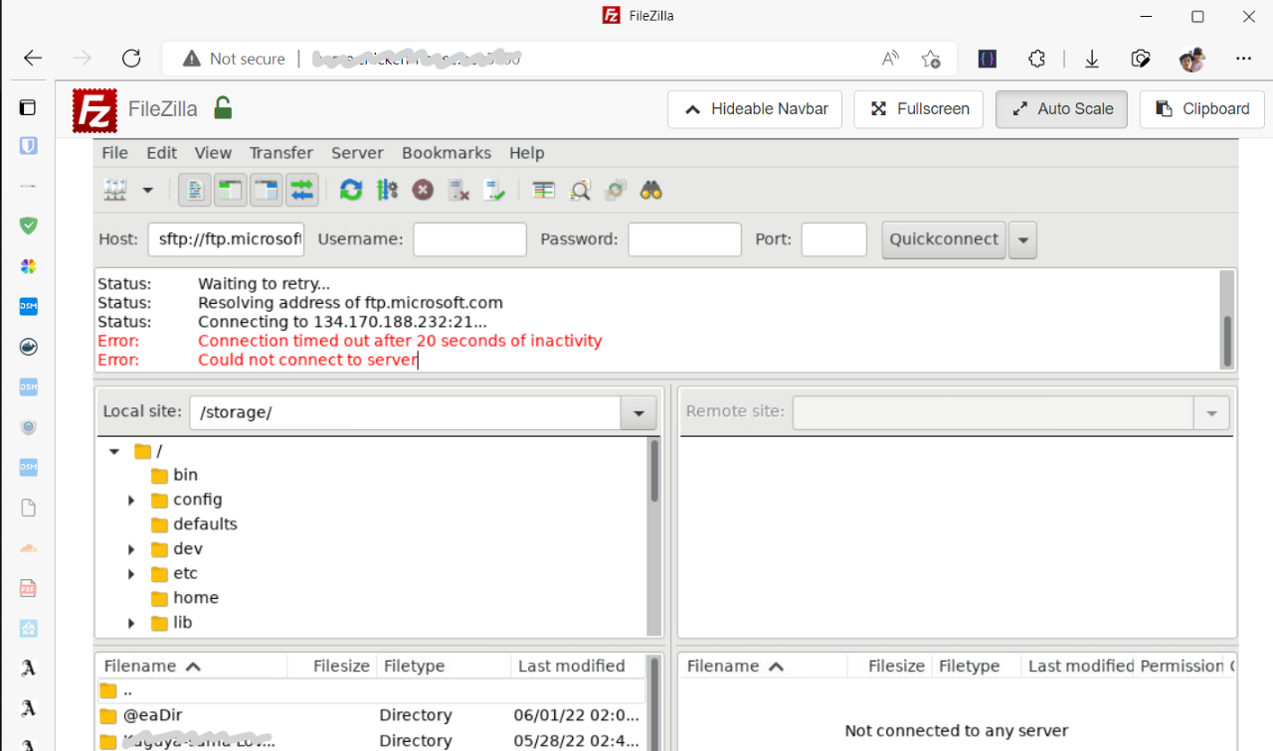Toggle remote directory tree display
This screenshot has height=751, width=1273.
tap(266, 190)
